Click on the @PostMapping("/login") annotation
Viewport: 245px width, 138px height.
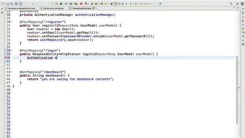click(x=40, y=50)
